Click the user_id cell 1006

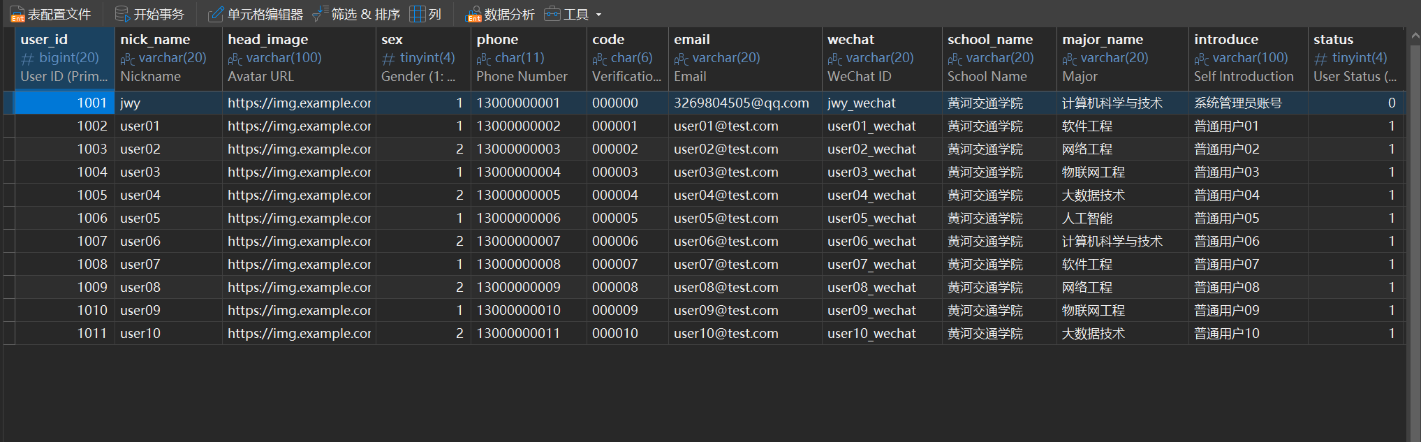(65, 218)
